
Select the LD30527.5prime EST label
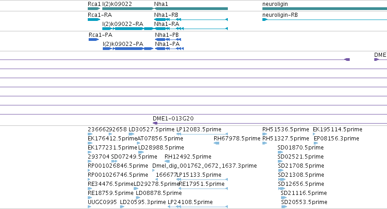tap(151, 129)
